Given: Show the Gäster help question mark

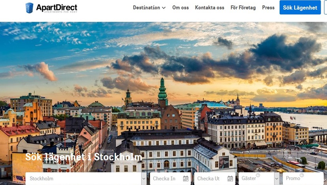Looking at the screenshot, I should coord(258,175).
